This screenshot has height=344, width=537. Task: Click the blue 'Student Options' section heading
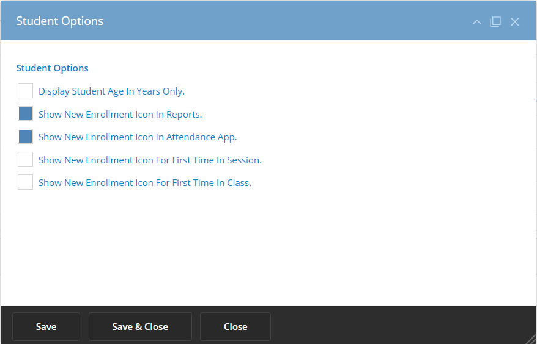click(53, 68)
